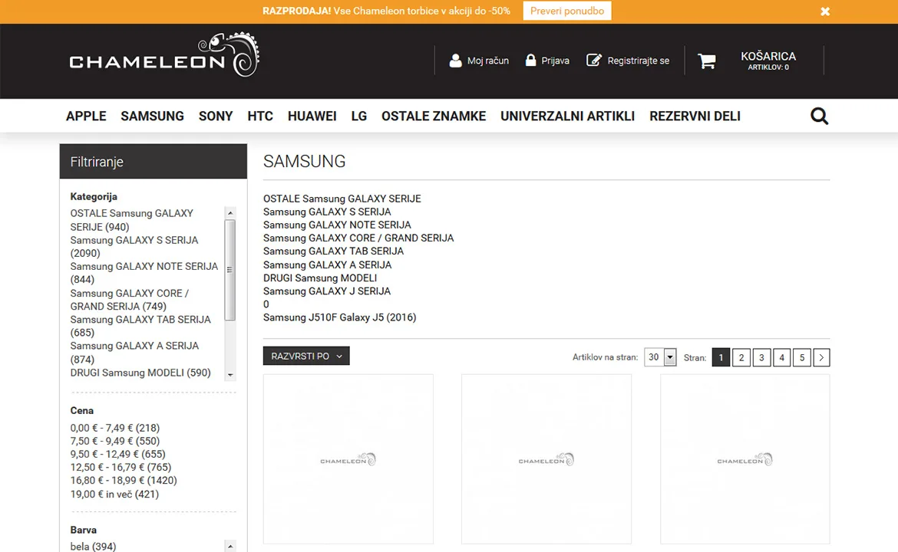
Task: Open first product thumbnail placeholder
Action: 348,459
